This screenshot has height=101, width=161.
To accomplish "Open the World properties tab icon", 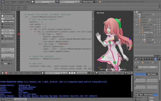I will click(148, 59).
